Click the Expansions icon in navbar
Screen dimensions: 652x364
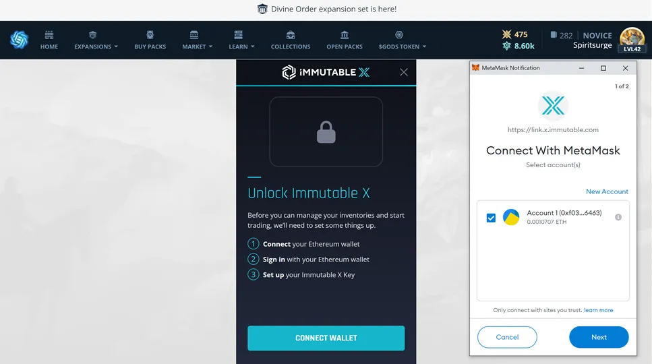click(93, 34)
